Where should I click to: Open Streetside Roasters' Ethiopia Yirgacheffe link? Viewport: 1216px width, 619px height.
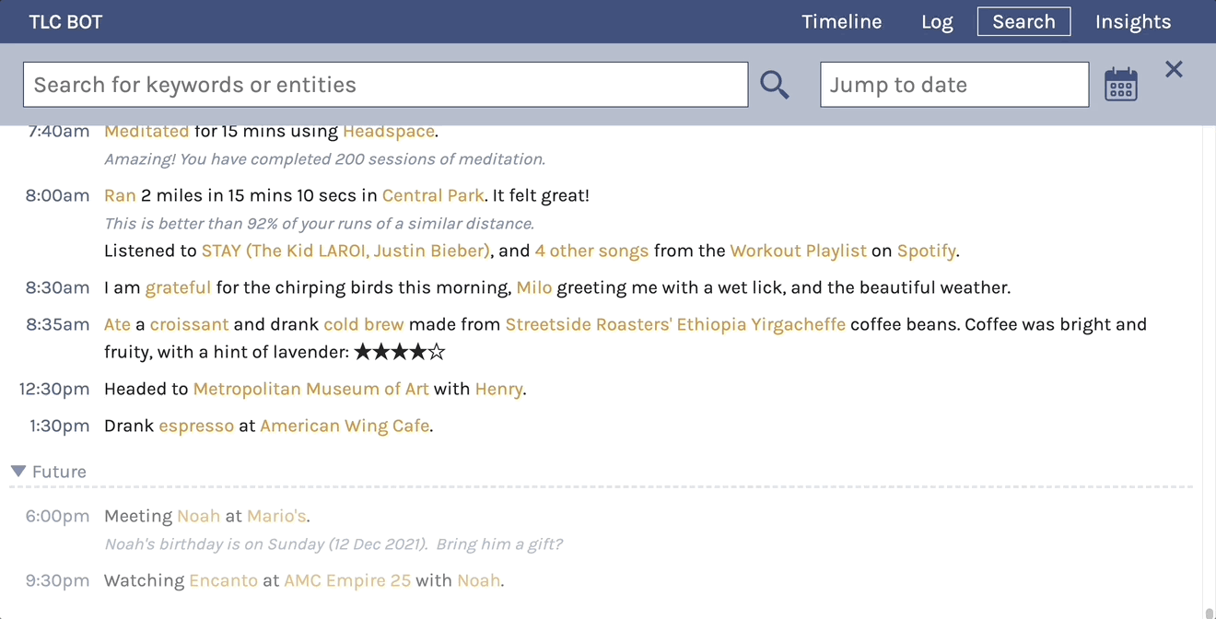click(675, 324)
